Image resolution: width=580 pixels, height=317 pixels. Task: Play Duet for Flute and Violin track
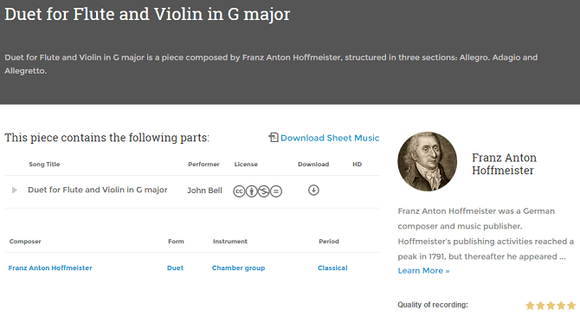pos(15,191)
